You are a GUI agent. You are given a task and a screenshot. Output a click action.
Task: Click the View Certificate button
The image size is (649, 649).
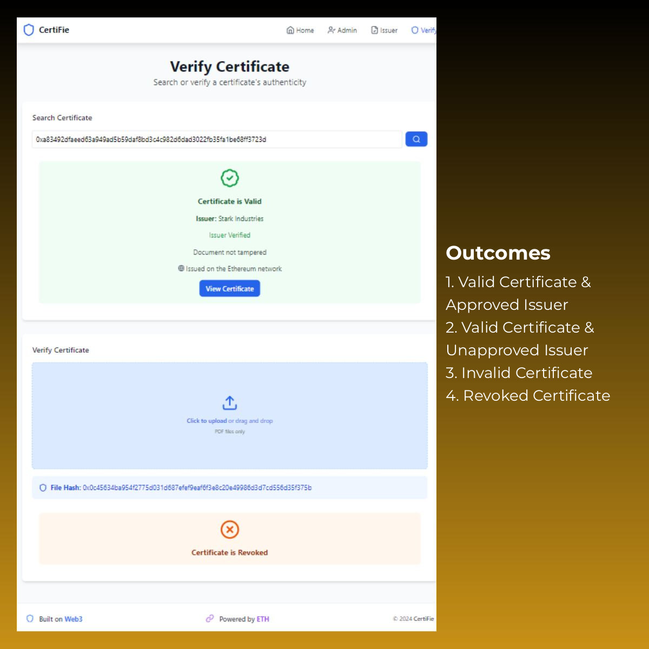[230, 288]
